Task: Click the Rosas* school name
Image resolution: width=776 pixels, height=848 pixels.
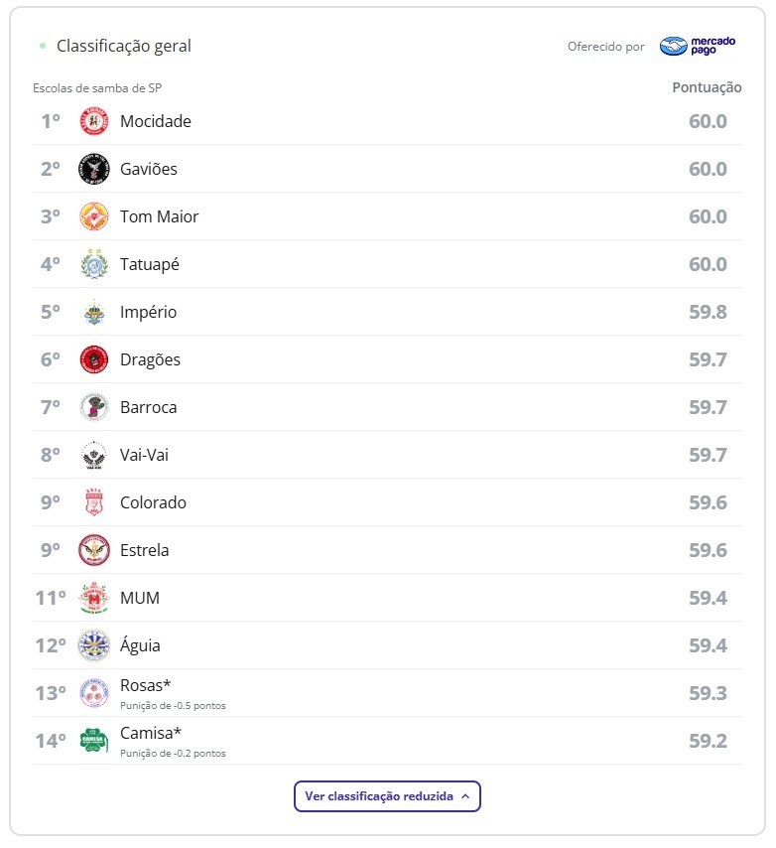Action: click(x=143, y=684)
